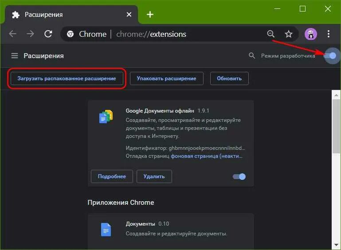Image resolution: width=341 pixels, height=250 pixels.
Task: Click the Google Документы офлайн title
Action: pos(160,111)
